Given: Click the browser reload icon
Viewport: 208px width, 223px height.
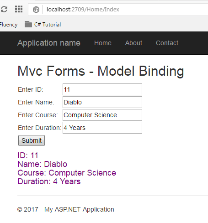Looking at the screenshot, I should 4,9.
